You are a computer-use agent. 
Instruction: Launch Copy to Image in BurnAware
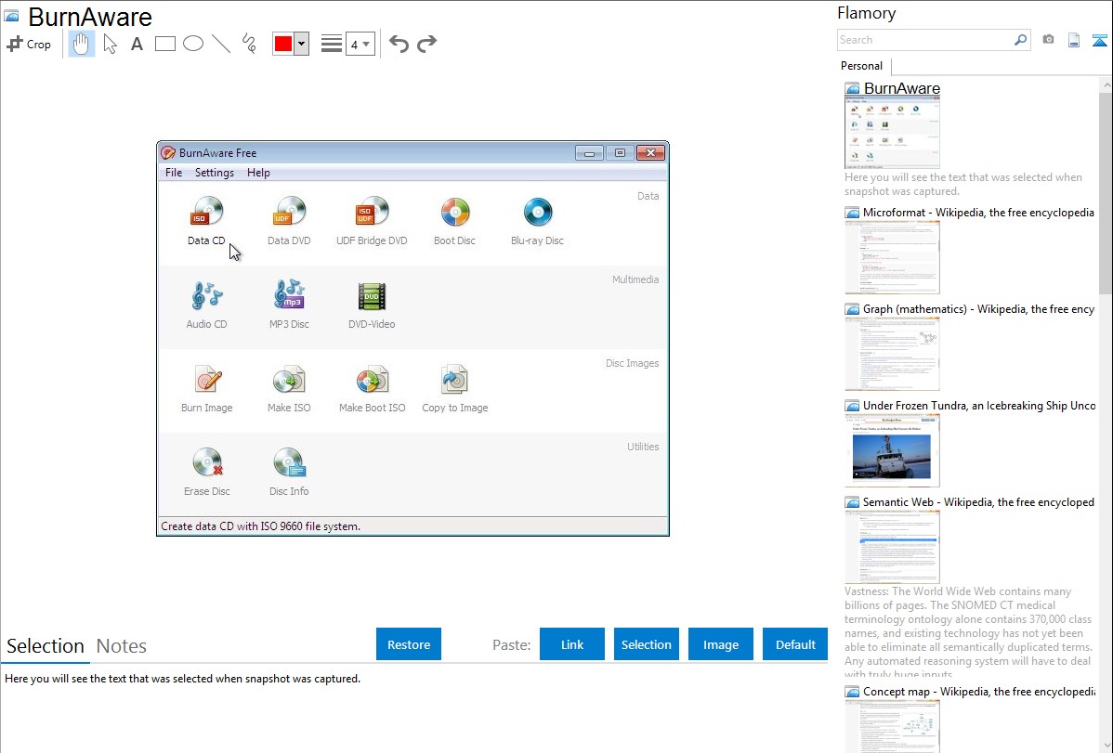pyautogui.click(x=455, y=389)
